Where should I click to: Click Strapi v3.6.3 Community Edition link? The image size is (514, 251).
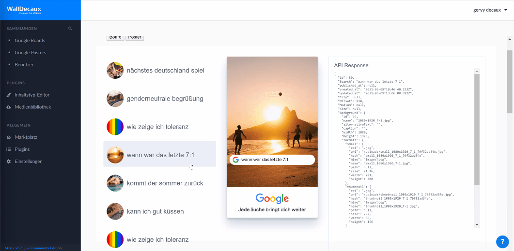pos(33,248)
